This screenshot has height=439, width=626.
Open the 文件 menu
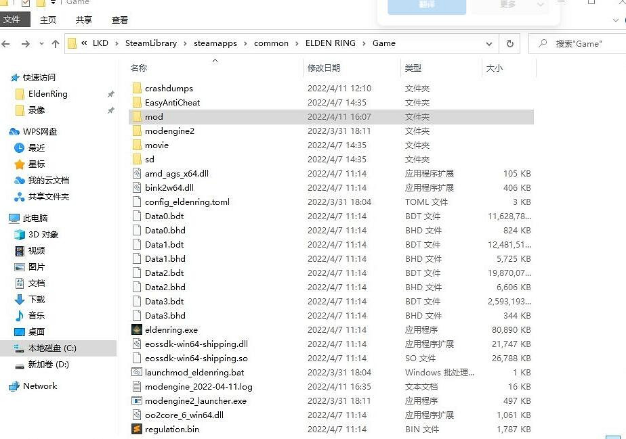(x=14, y=20)
